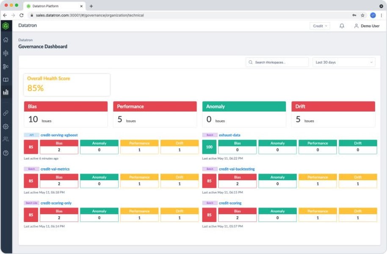Open the credit-serving-xgboost workspace link
This screenshot has height=254, width=387.
coord(59,135)
